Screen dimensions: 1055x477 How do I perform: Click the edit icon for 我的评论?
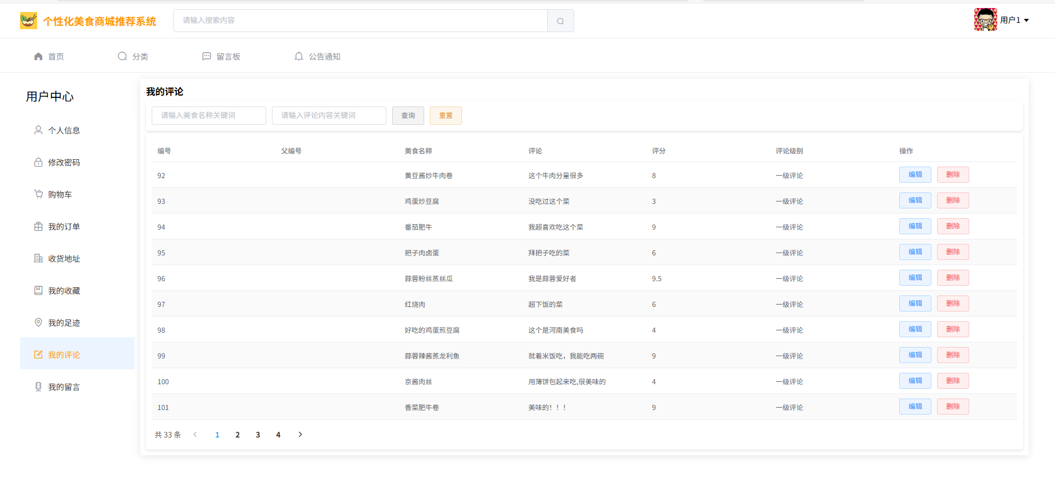tap(38, 354)
